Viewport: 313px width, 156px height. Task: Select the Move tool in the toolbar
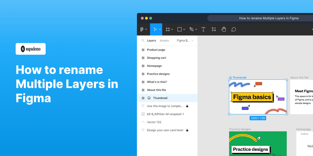pyautogui.click(x=155, y=29)
